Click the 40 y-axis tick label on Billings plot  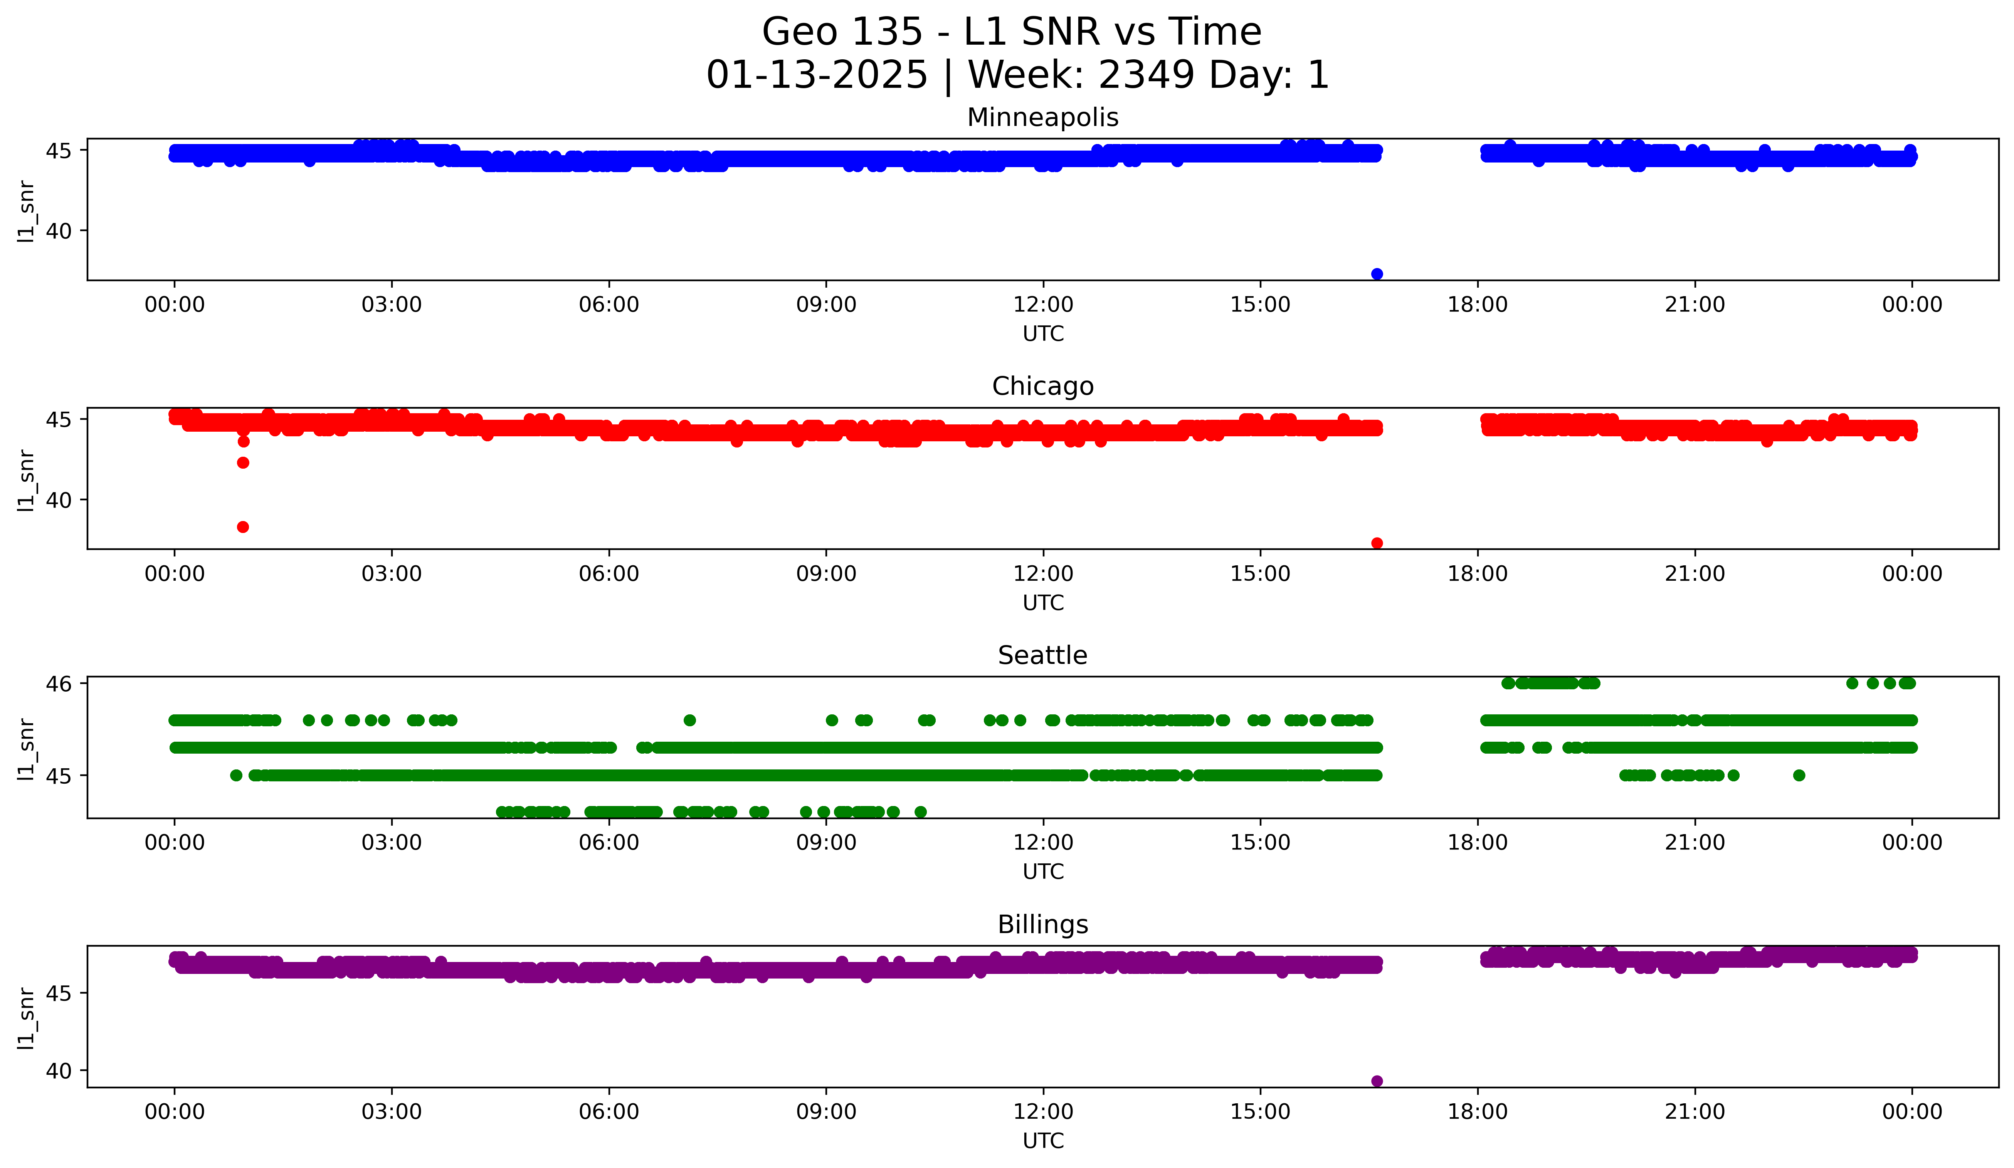click(x=59, y=1071)
